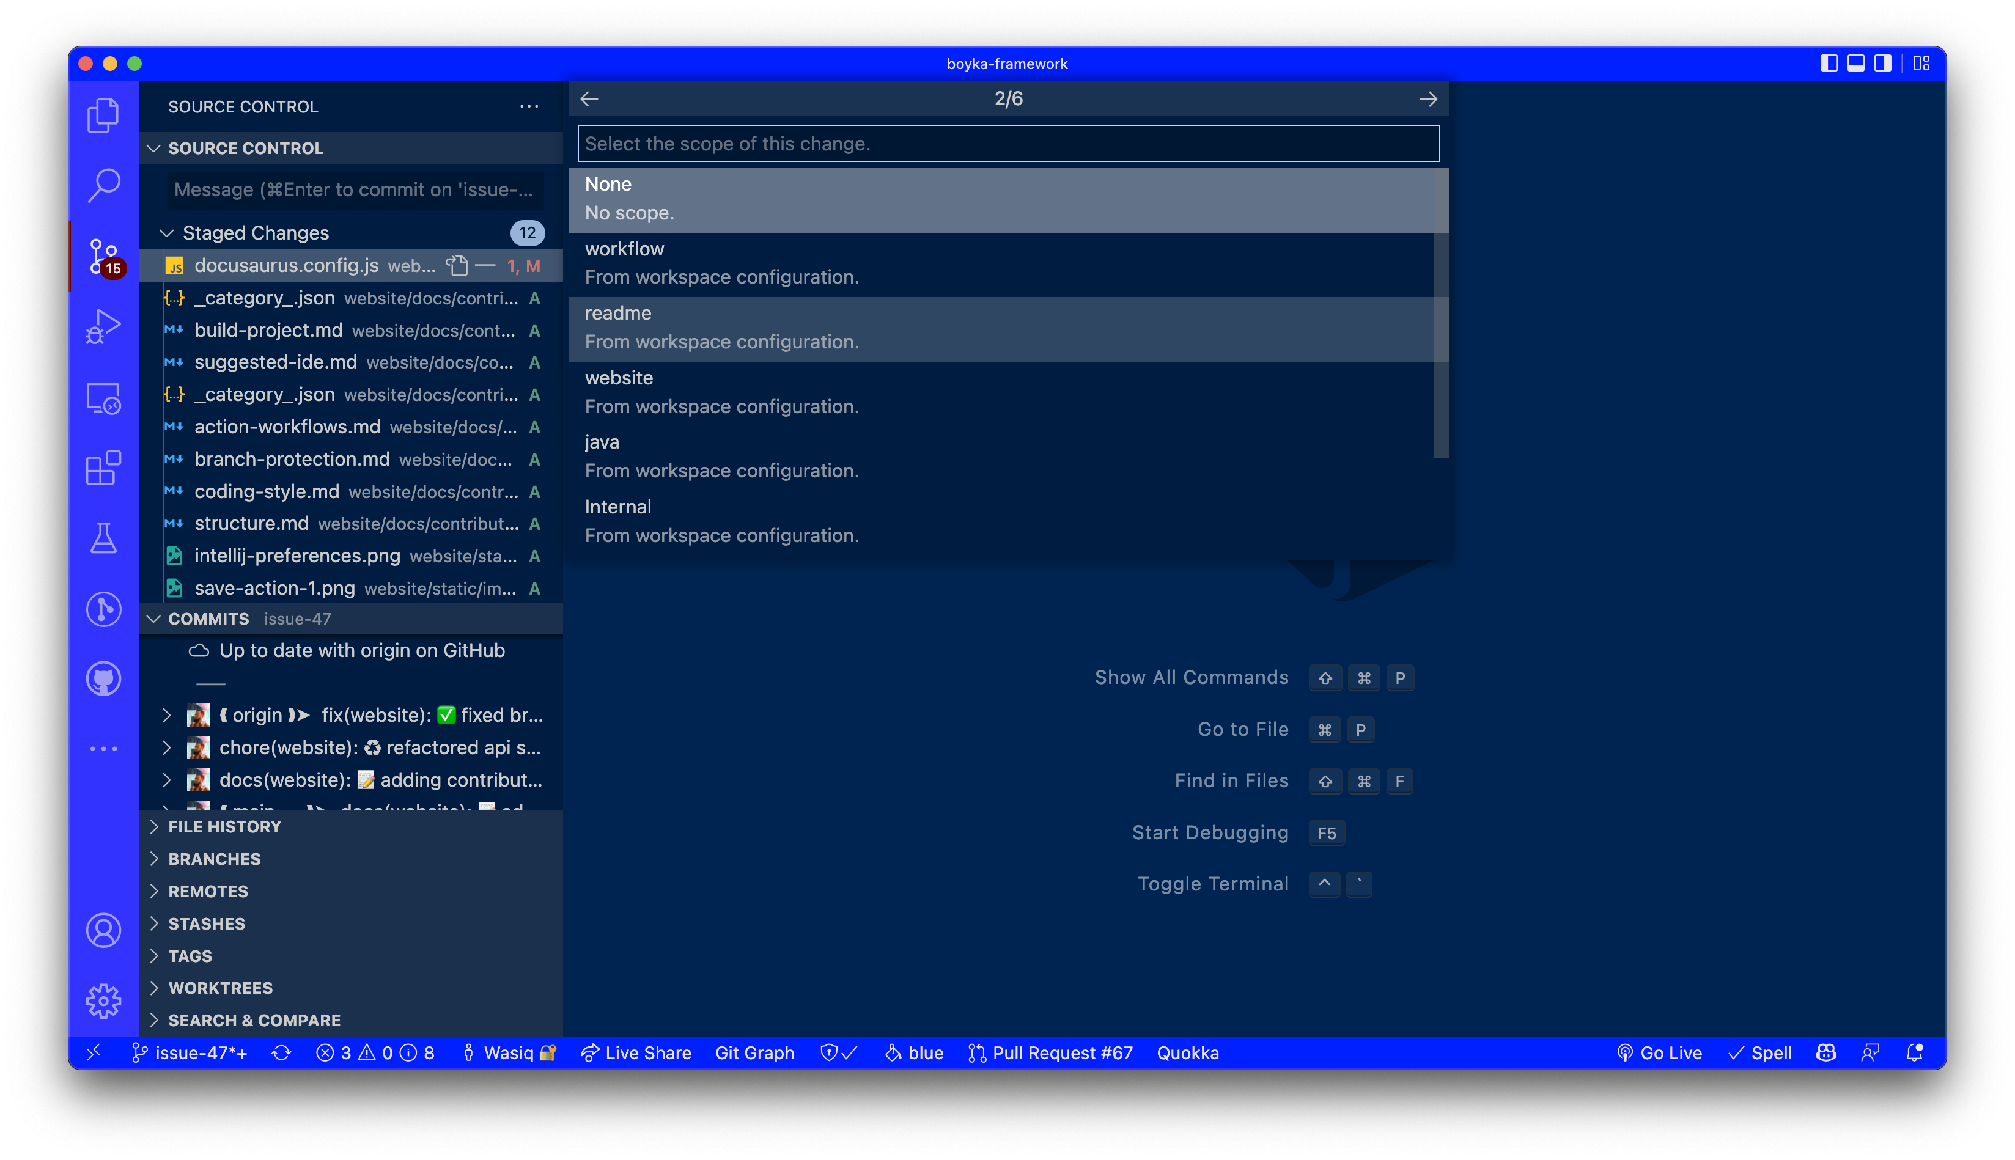This screenshot has width=2015, height=1160.
Task: Open Remote Explorer icon
Action: pyautogui.click(x=103, y=397)
